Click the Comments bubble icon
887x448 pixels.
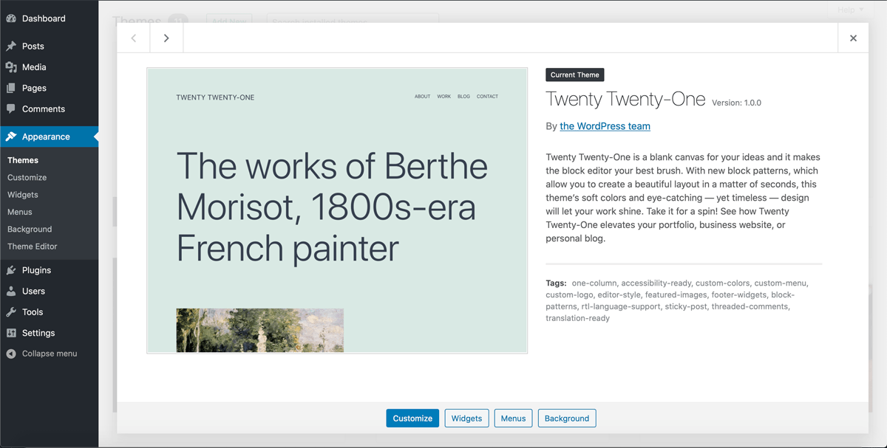tap(11, 108)
